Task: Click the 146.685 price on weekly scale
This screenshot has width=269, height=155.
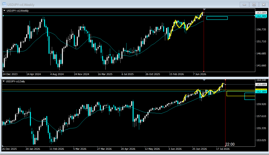Action: coord(261,53)
